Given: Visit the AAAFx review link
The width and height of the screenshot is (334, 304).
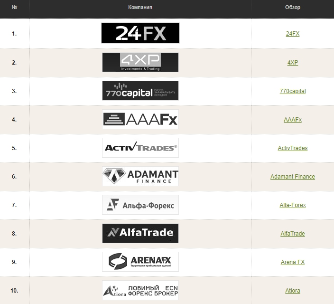Looking at the screenshot, I should coord(293,120).
